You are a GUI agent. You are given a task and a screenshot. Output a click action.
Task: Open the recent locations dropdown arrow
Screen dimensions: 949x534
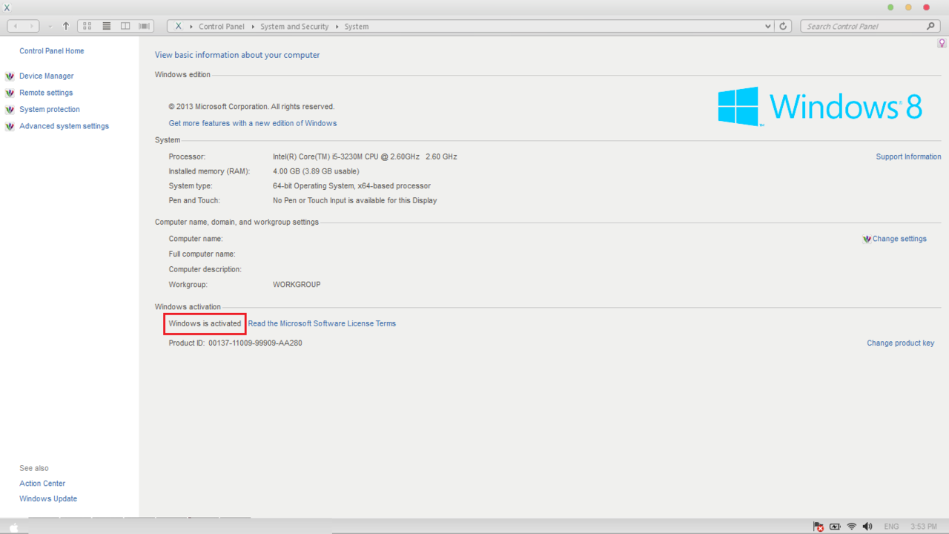50,26
